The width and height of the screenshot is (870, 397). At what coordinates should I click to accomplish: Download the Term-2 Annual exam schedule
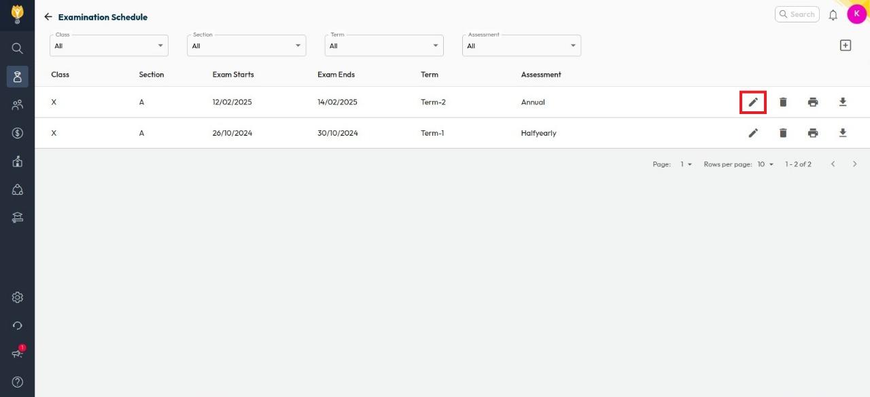(x=843, y=102)
